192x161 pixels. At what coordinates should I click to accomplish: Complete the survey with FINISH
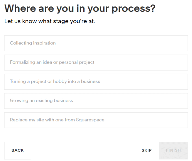click(173, 150)
